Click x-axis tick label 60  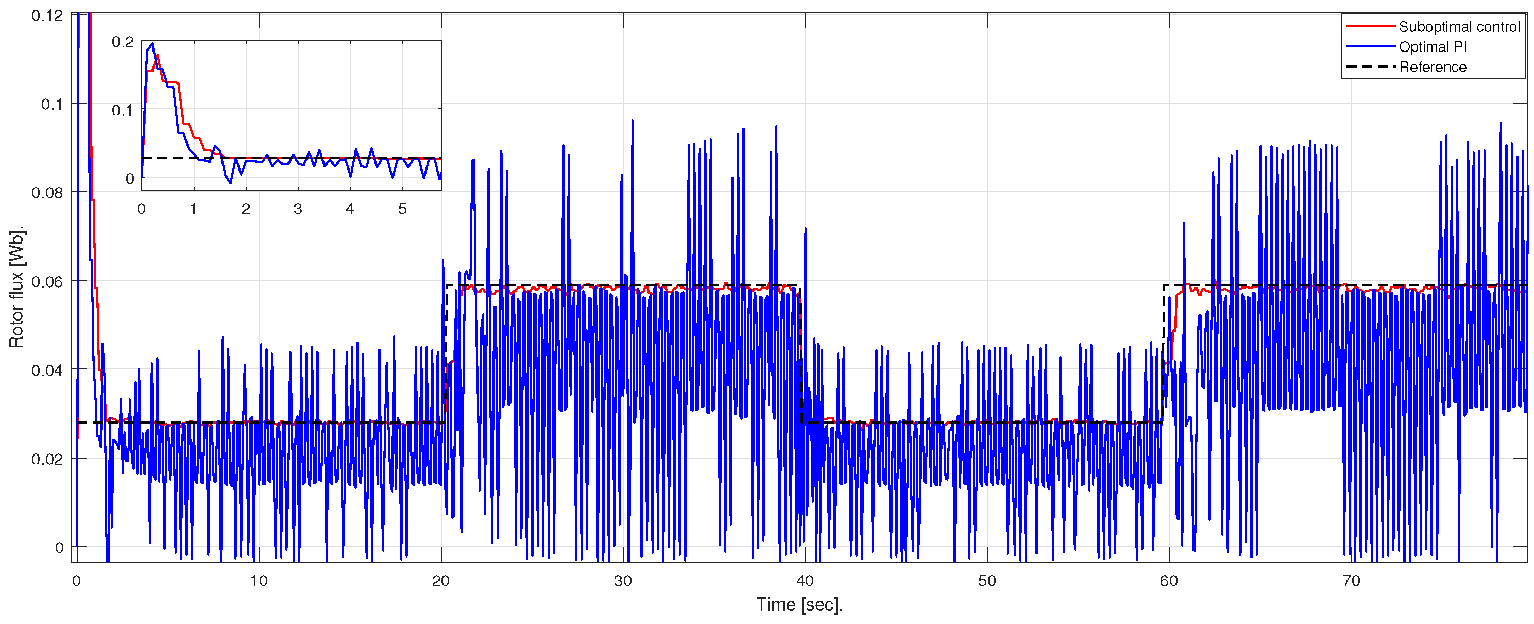click(x=1169, y=581)
